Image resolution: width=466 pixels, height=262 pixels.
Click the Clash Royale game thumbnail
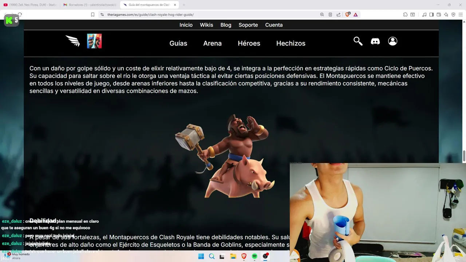pyautogui.click(x=94, y=41)
